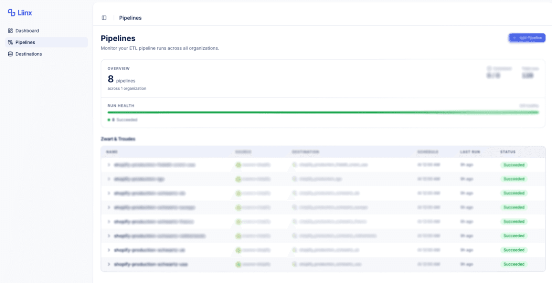Click source icon in schwartz-uk row
The width and height of the screenshot is (552, 283).
[x=238, y=250]
